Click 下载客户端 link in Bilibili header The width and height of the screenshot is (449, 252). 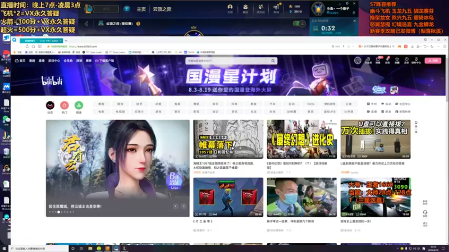(x=104, y=60)
